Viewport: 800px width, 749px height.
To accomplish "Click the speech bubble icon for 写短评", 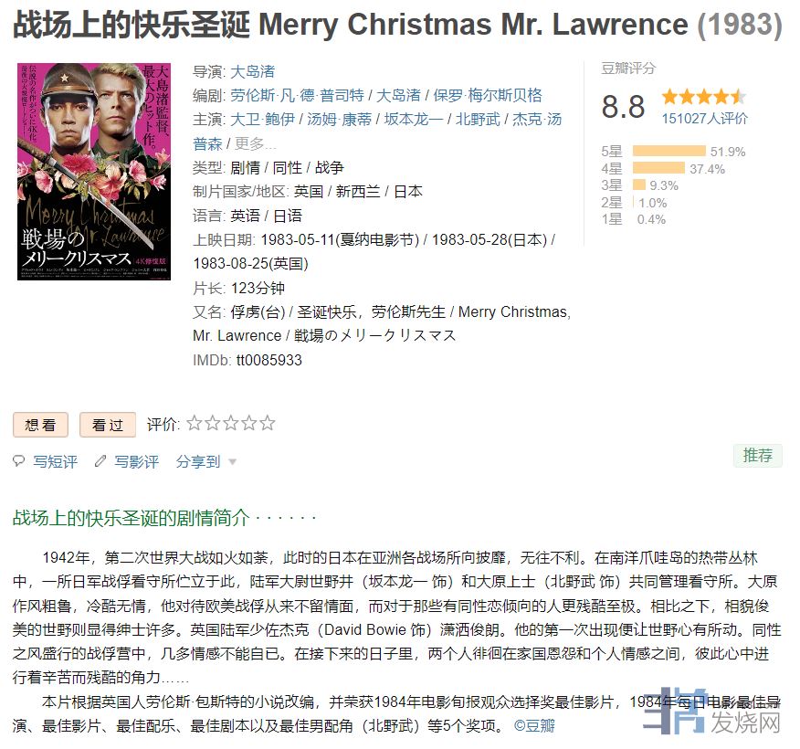I will click(19, 460).
